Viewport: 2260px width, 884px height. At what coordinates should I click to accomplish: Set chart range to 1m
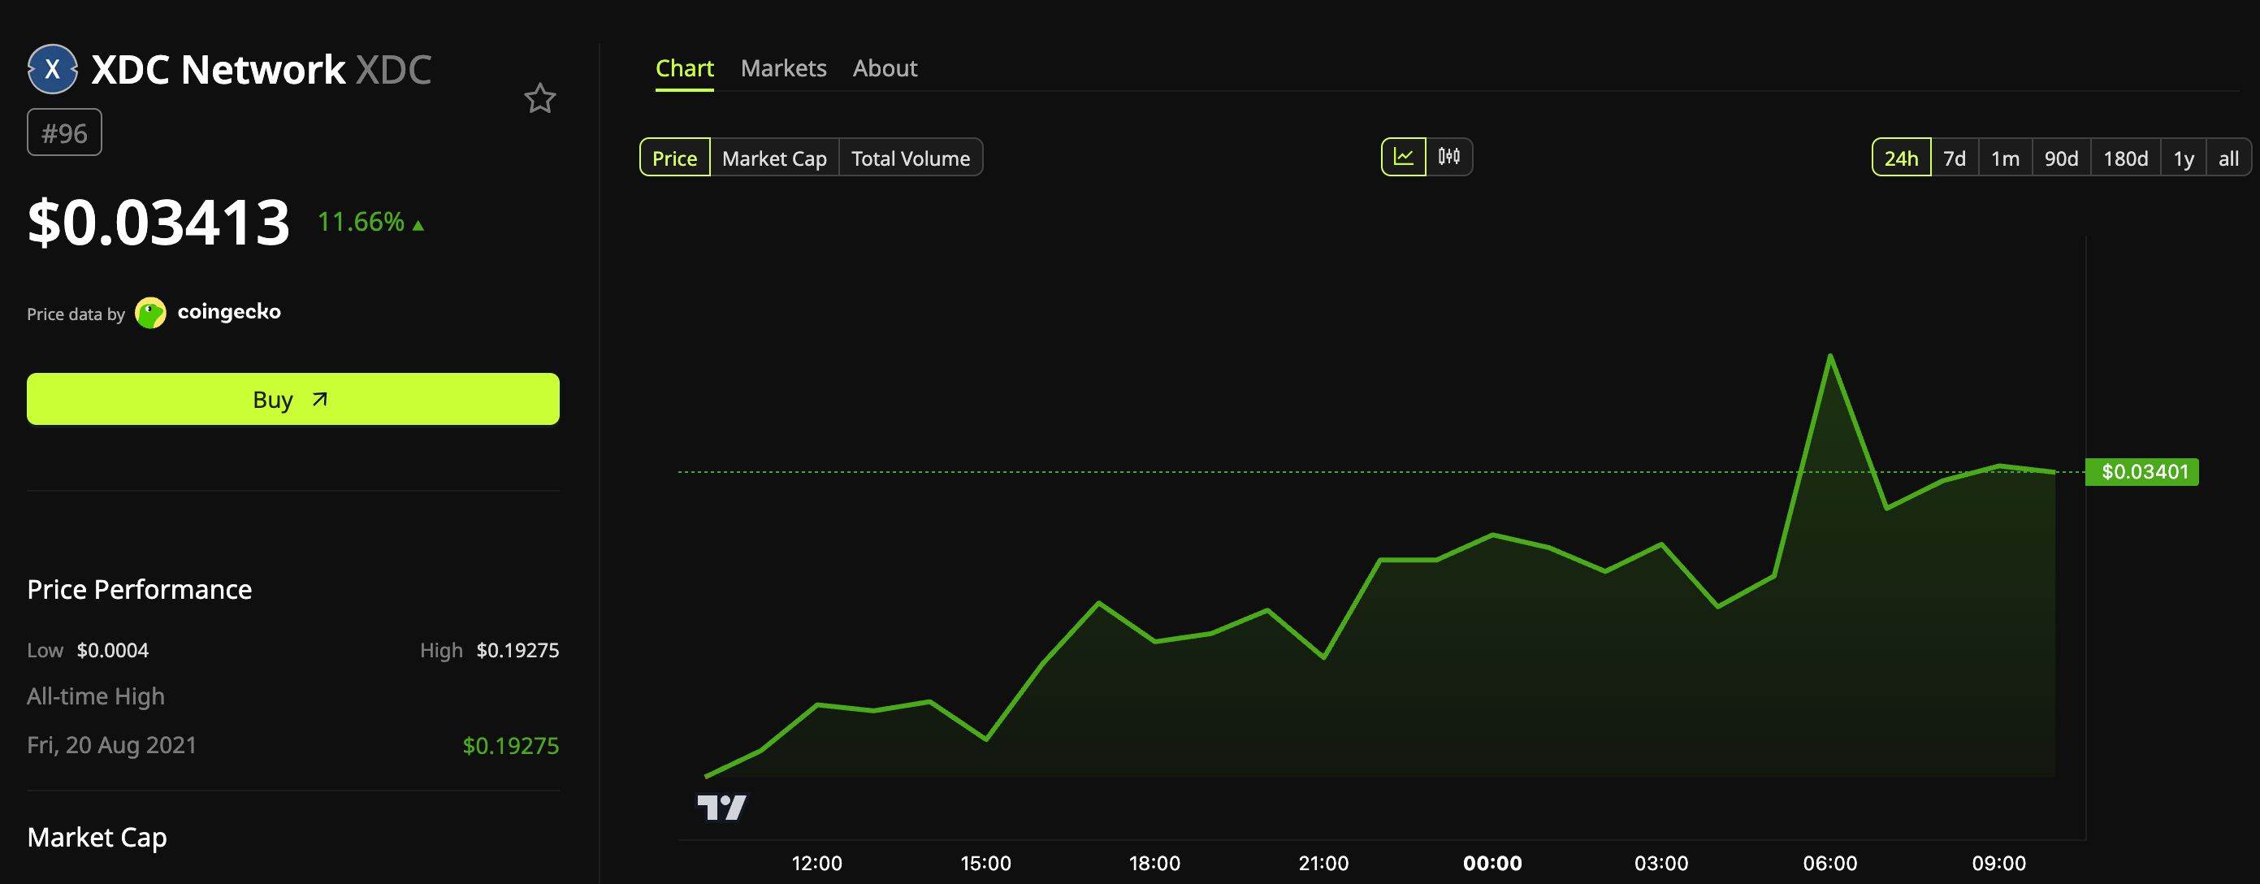tap(2006, 158)
